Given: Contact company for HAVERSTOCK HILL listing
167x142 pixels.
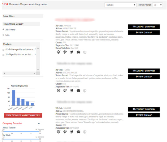Looking at the screenshot, I should coord(144,109).
